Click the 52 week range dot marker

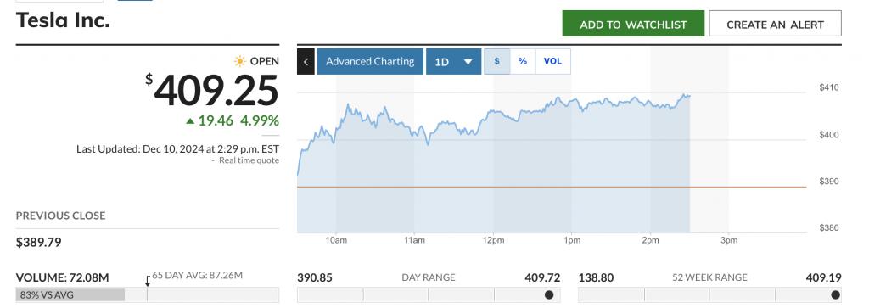pyautogui.click(x=835, y=294)
